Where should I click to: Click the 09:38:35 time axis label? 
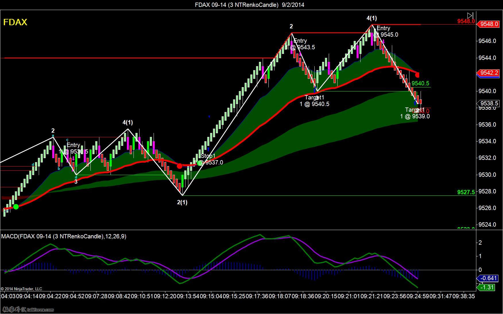pyautogui.click(x=463, y=296)
